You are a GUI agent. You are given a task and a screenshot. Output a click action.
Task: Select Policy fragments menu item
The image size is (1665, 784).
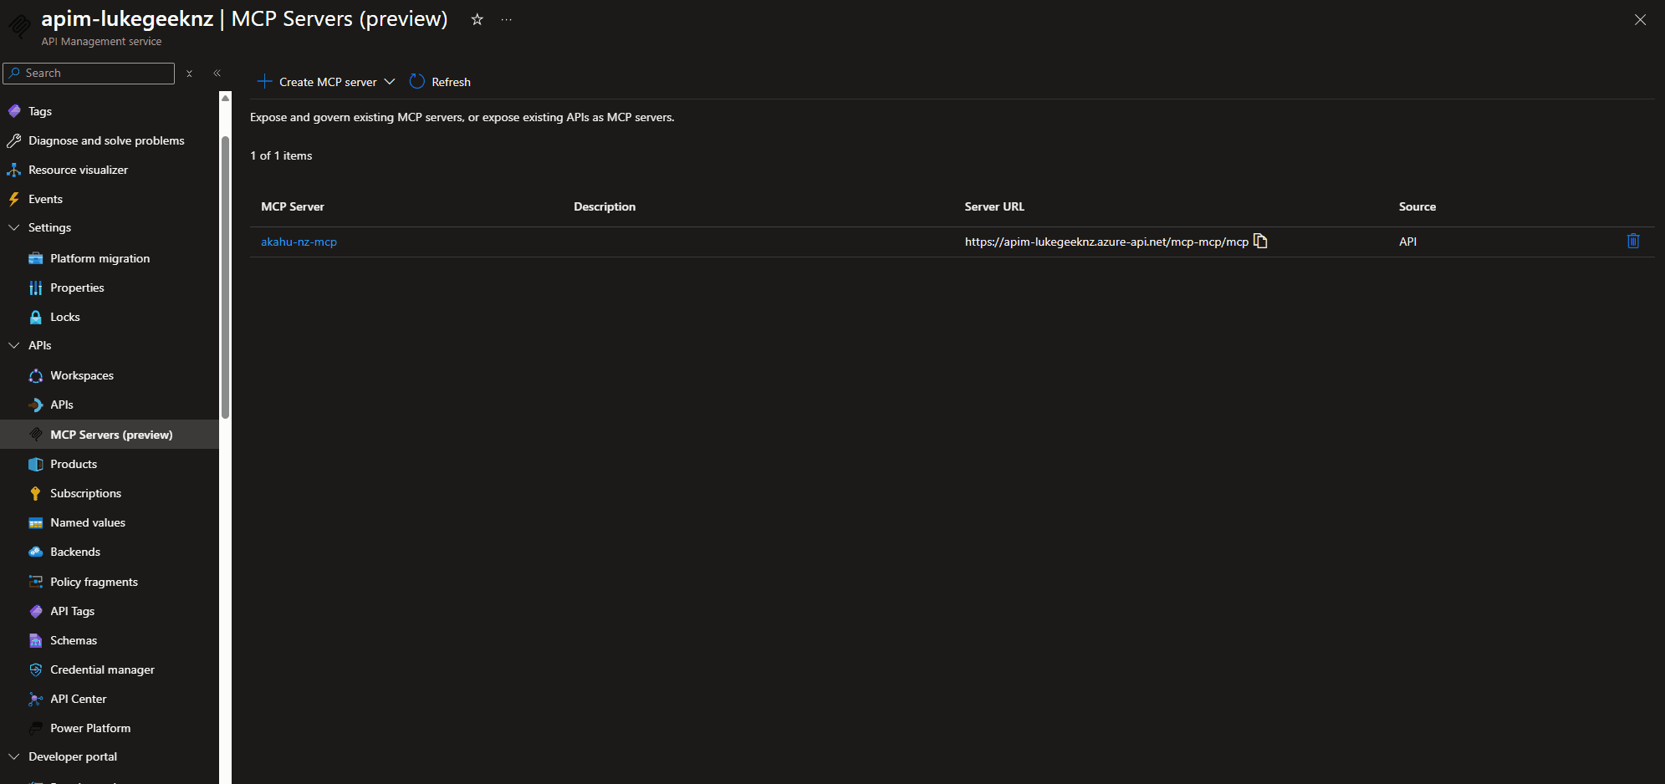(x=94, y=582)
